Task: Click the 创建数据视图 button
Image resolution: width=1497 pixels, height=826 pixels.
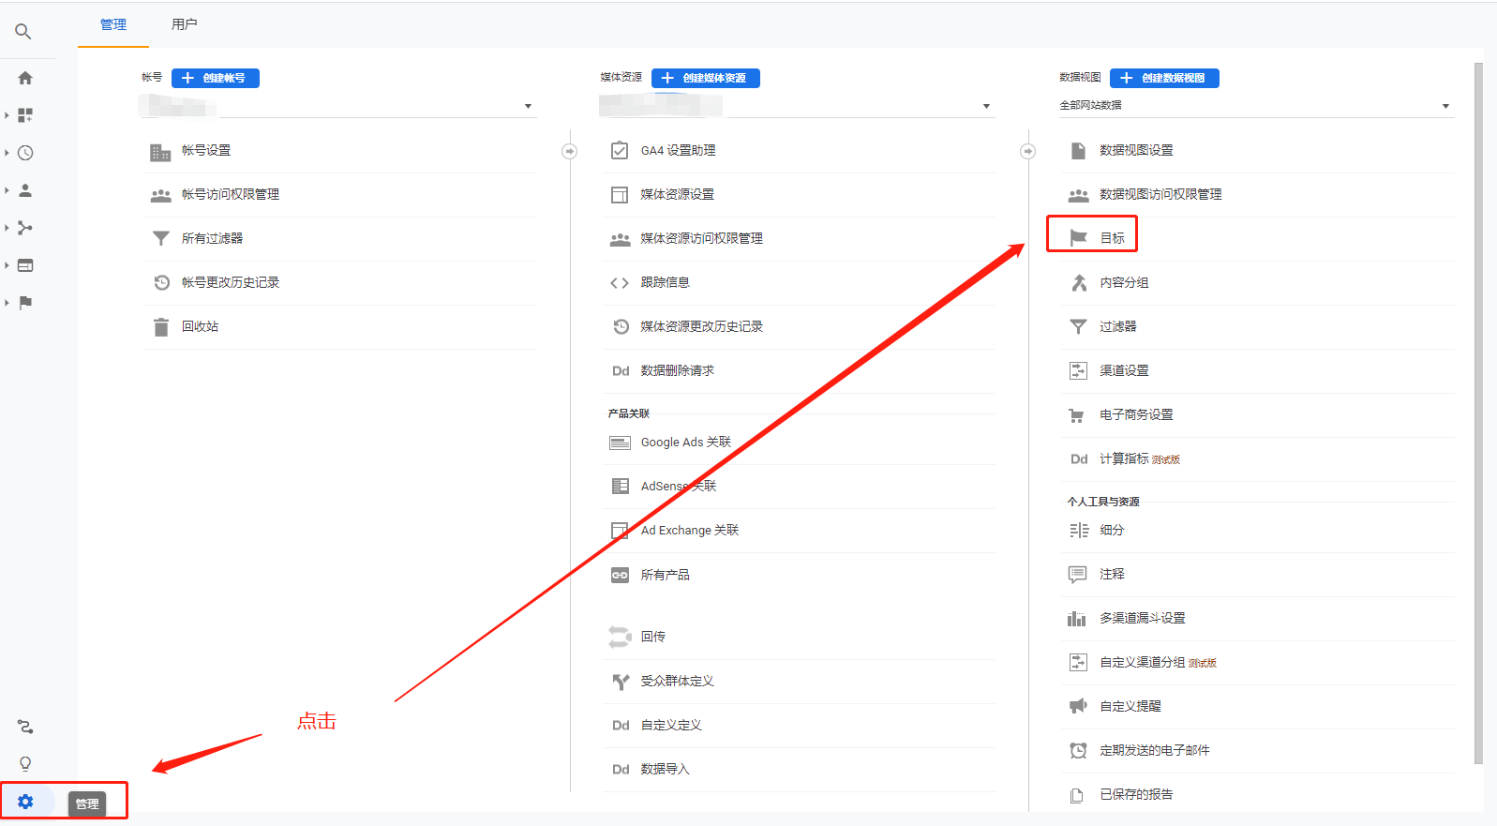Action: (1164, 78)
